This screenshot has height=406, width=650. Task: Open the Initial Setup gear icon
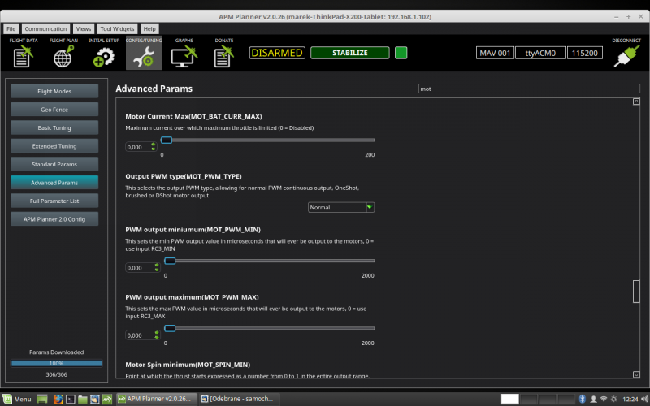pyautogui.click(x=103, y=56)
